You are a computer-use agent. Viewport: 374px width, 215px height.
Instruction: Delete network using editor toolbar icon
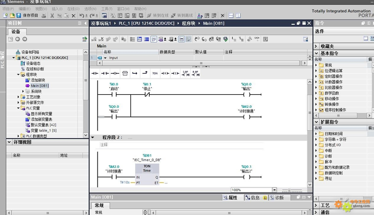(x=101, y=39)
